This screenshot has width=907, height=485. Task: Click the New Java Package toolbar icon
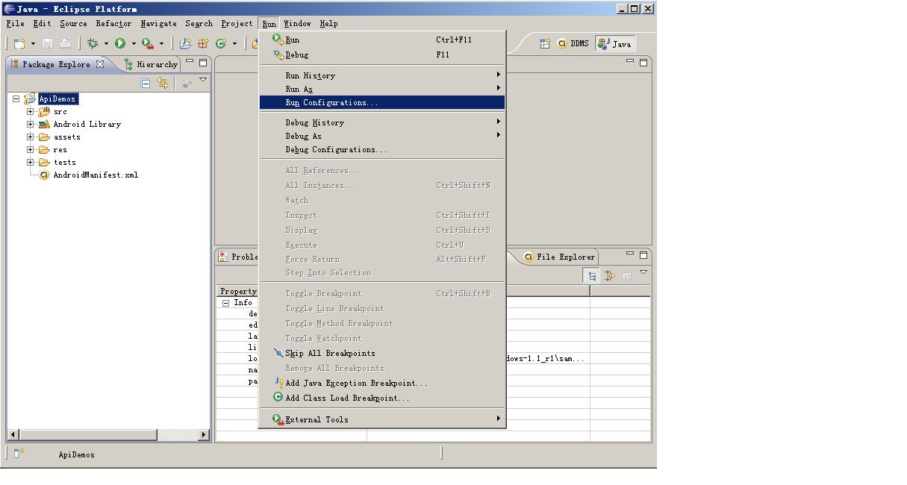203,44
